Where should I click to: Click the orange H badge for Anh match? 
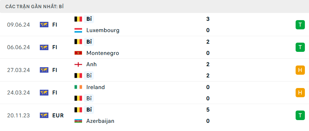[300, 70]
